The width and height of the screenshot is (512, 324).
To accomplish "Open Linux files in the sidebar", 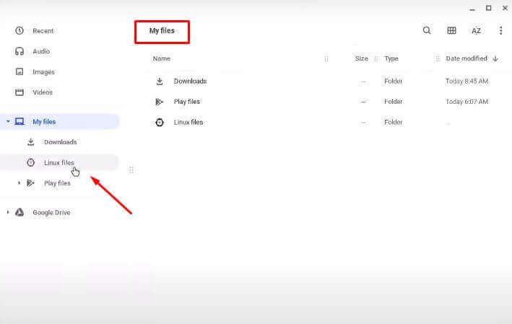I will (59, 162).
